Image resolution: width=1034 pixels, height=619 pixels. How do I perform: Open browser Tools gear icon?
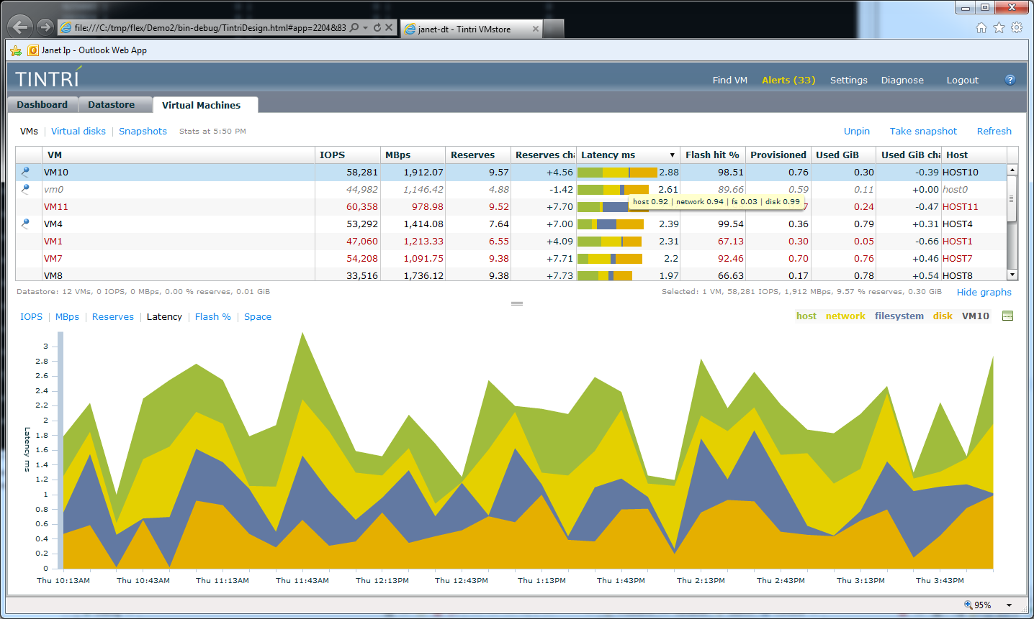point(1017,27)
